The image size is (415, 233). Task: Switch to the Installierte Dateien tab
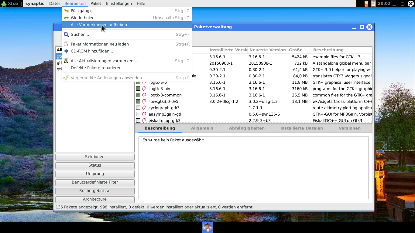click(301, 128)
